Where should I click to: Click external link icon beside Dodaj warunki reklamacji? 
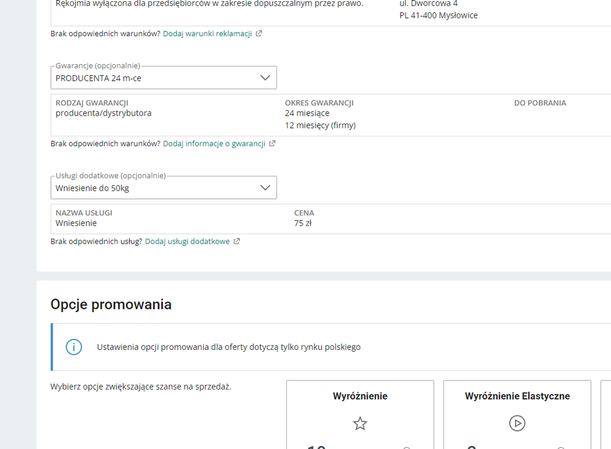(259, 34)
